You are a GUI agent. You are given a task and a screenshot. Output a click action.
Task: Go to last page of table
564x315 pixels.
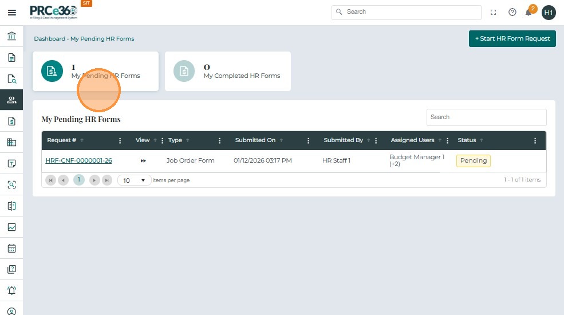pos(107,180)
